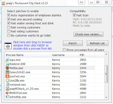This screenshot has height=104, width=113.
Task: Click the scrollbar up arrow
Action: [107, 54]
